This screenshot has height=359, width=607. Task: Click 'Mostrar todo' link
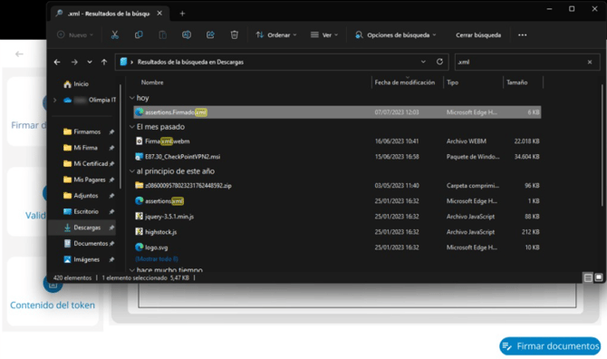click(x=157, y=258)
